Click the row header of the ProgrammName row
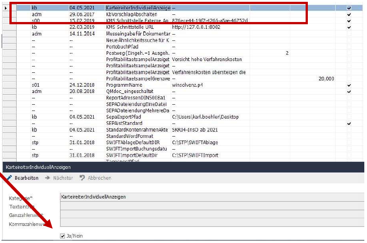This screenshot has width=367, height=243. click(x=9, y=85)
